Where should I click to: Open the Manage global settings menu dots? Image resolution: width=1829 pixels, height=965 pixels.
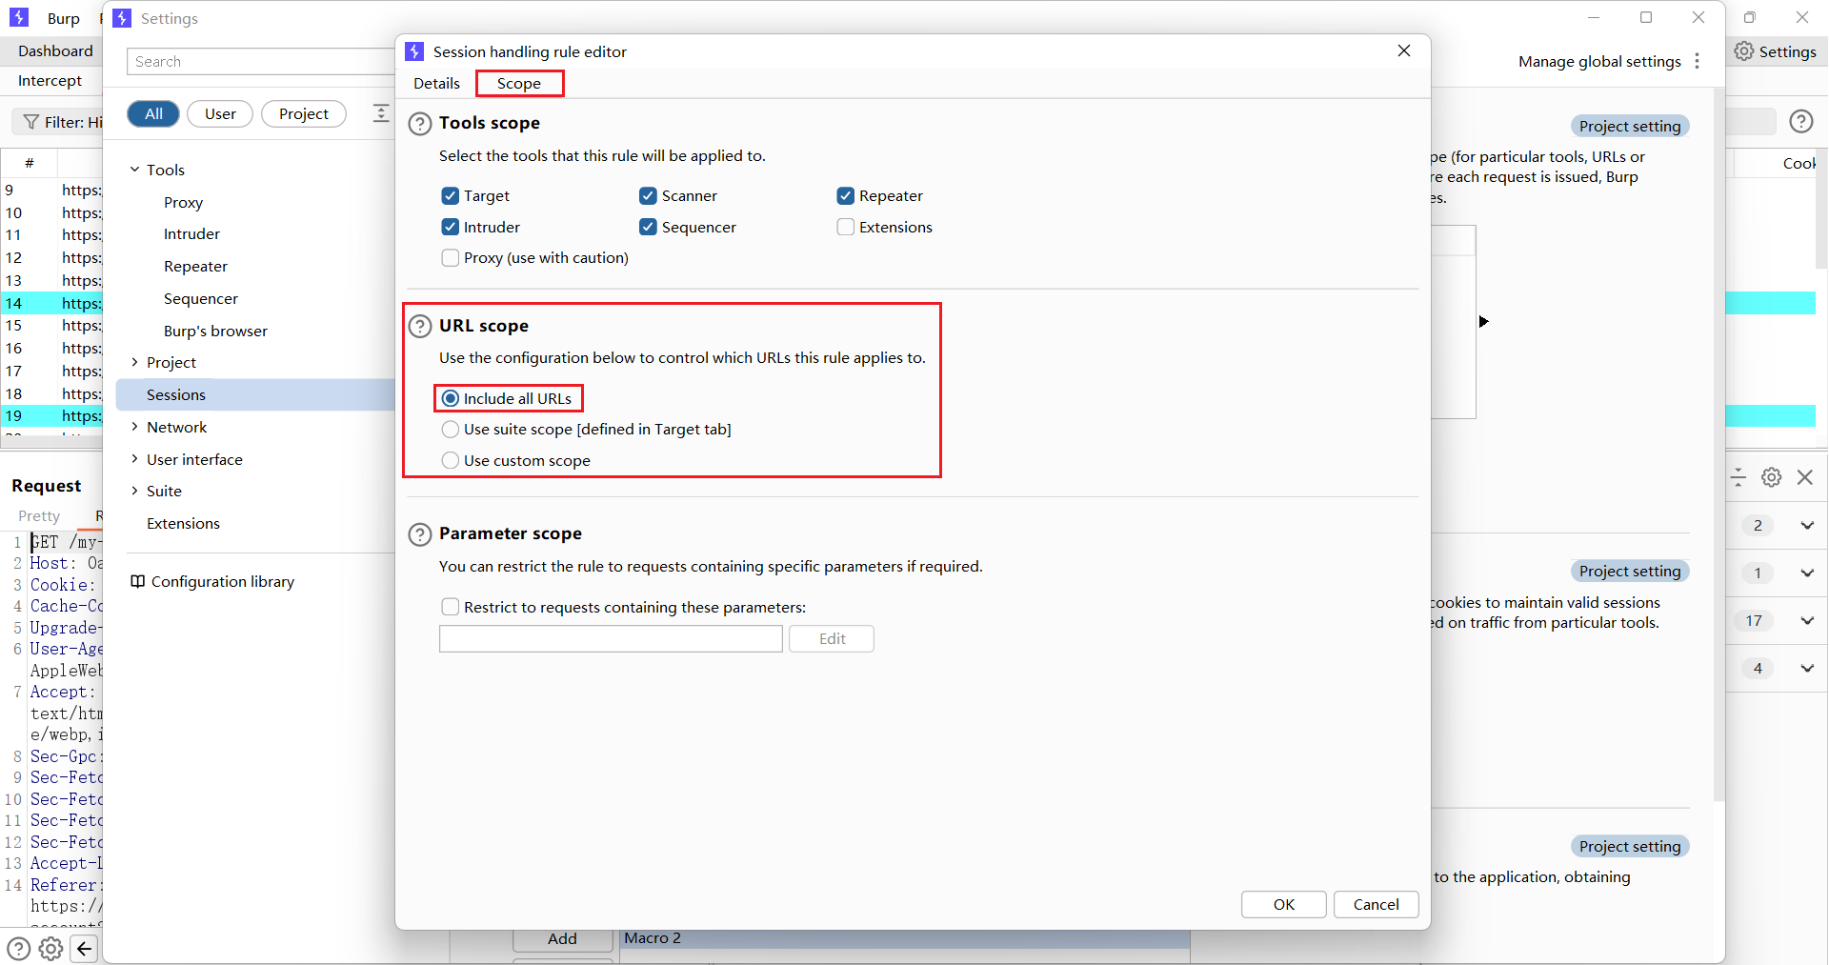[x=1697, y=61]
